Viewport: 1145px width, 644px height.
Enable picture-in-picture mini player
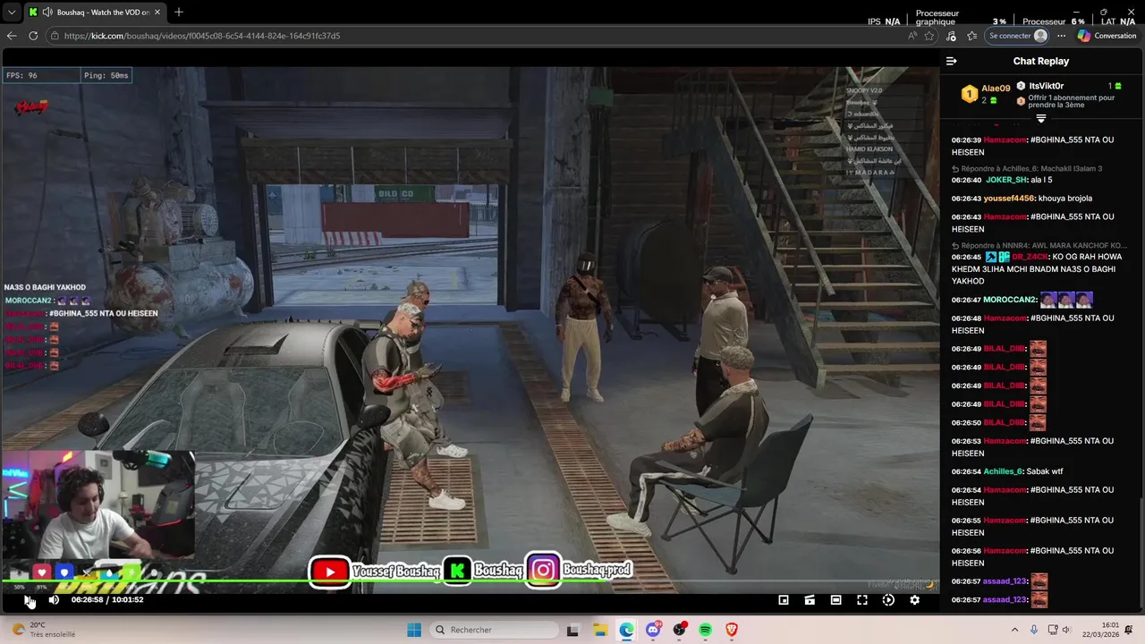click(784, 600)
